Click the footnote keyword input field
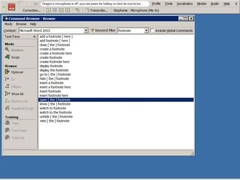 click(131, 31)
